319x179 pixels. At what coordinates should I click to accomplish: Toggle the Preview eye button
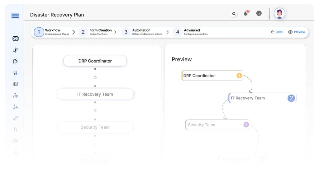pos(297,32)
